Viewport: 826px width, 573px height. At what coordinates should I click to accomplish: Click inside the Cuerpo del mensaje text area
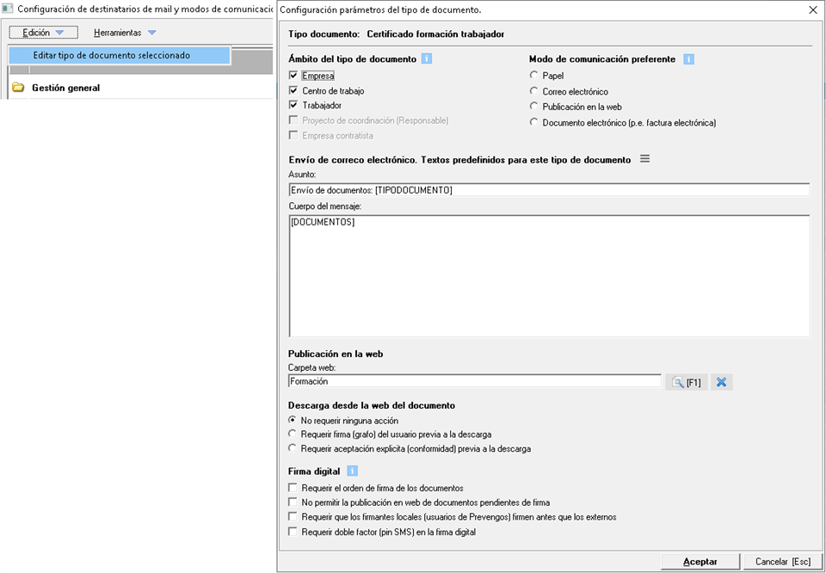[x=549, y=275]
